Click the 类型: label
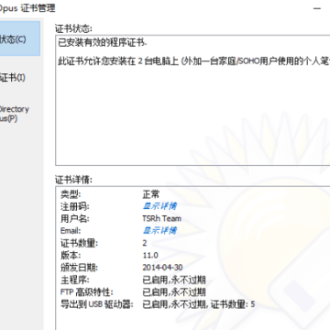The height and width of the screenshot is (330, 330). coord(71,194)
